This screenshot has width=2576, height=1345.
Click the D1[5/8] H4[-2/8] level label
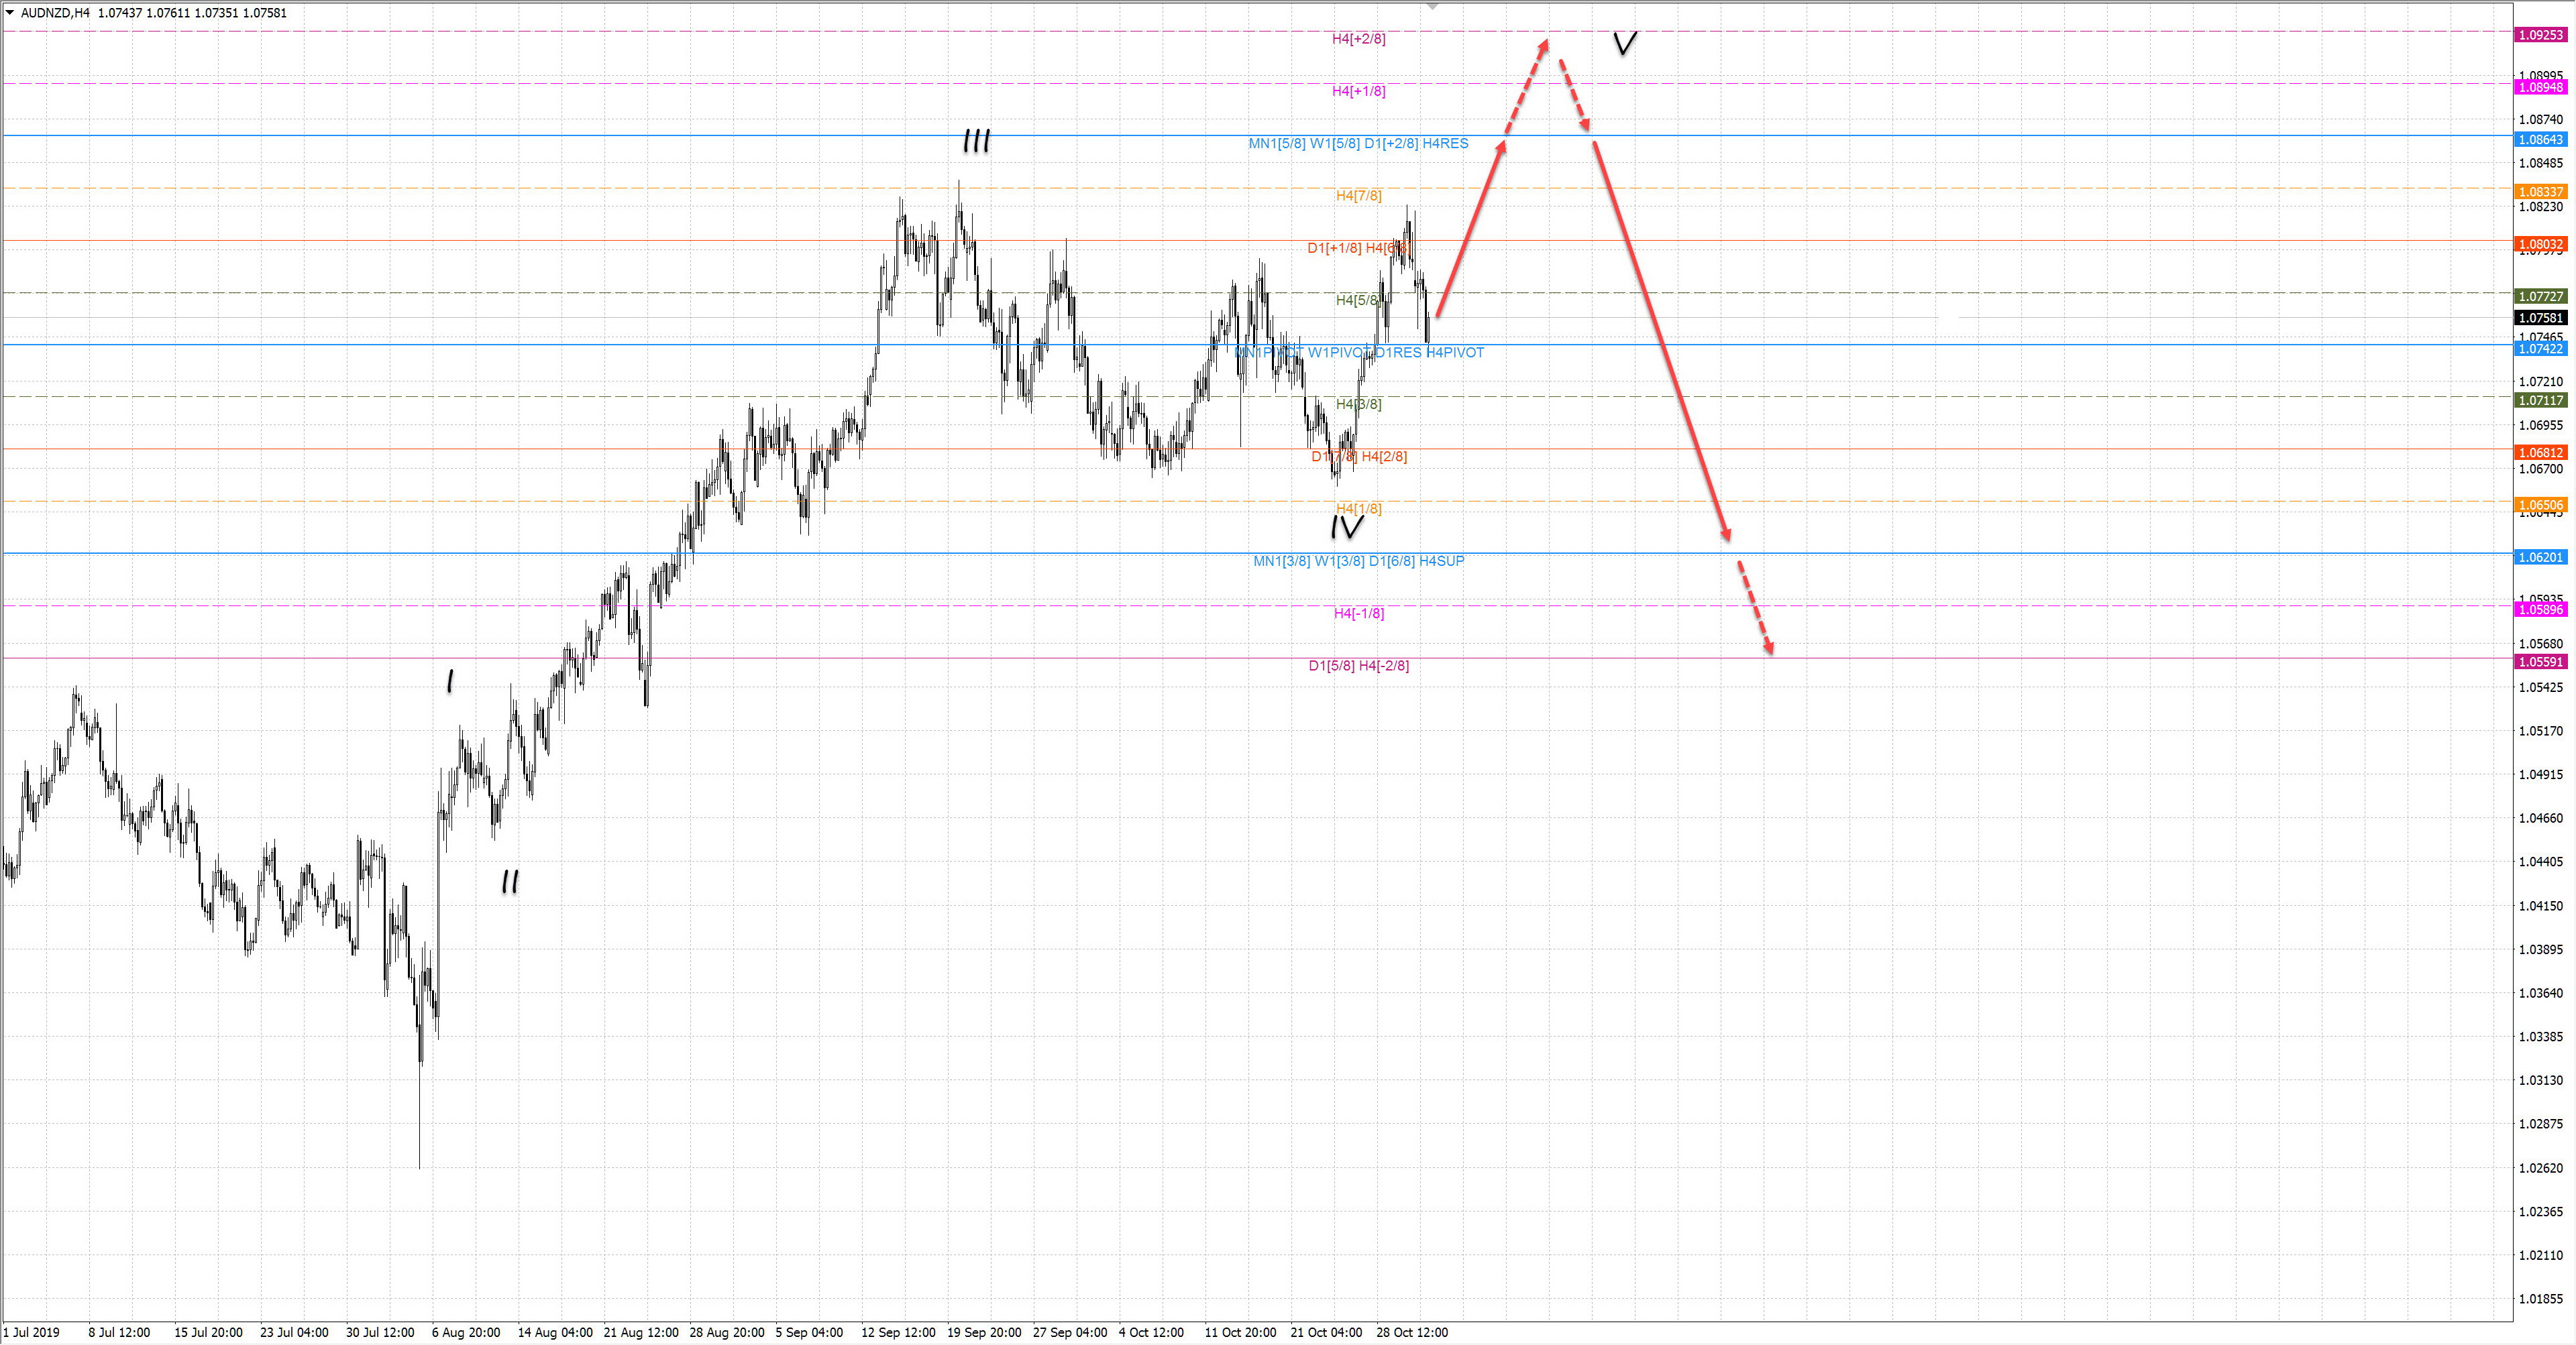[x=1358, y=666]
